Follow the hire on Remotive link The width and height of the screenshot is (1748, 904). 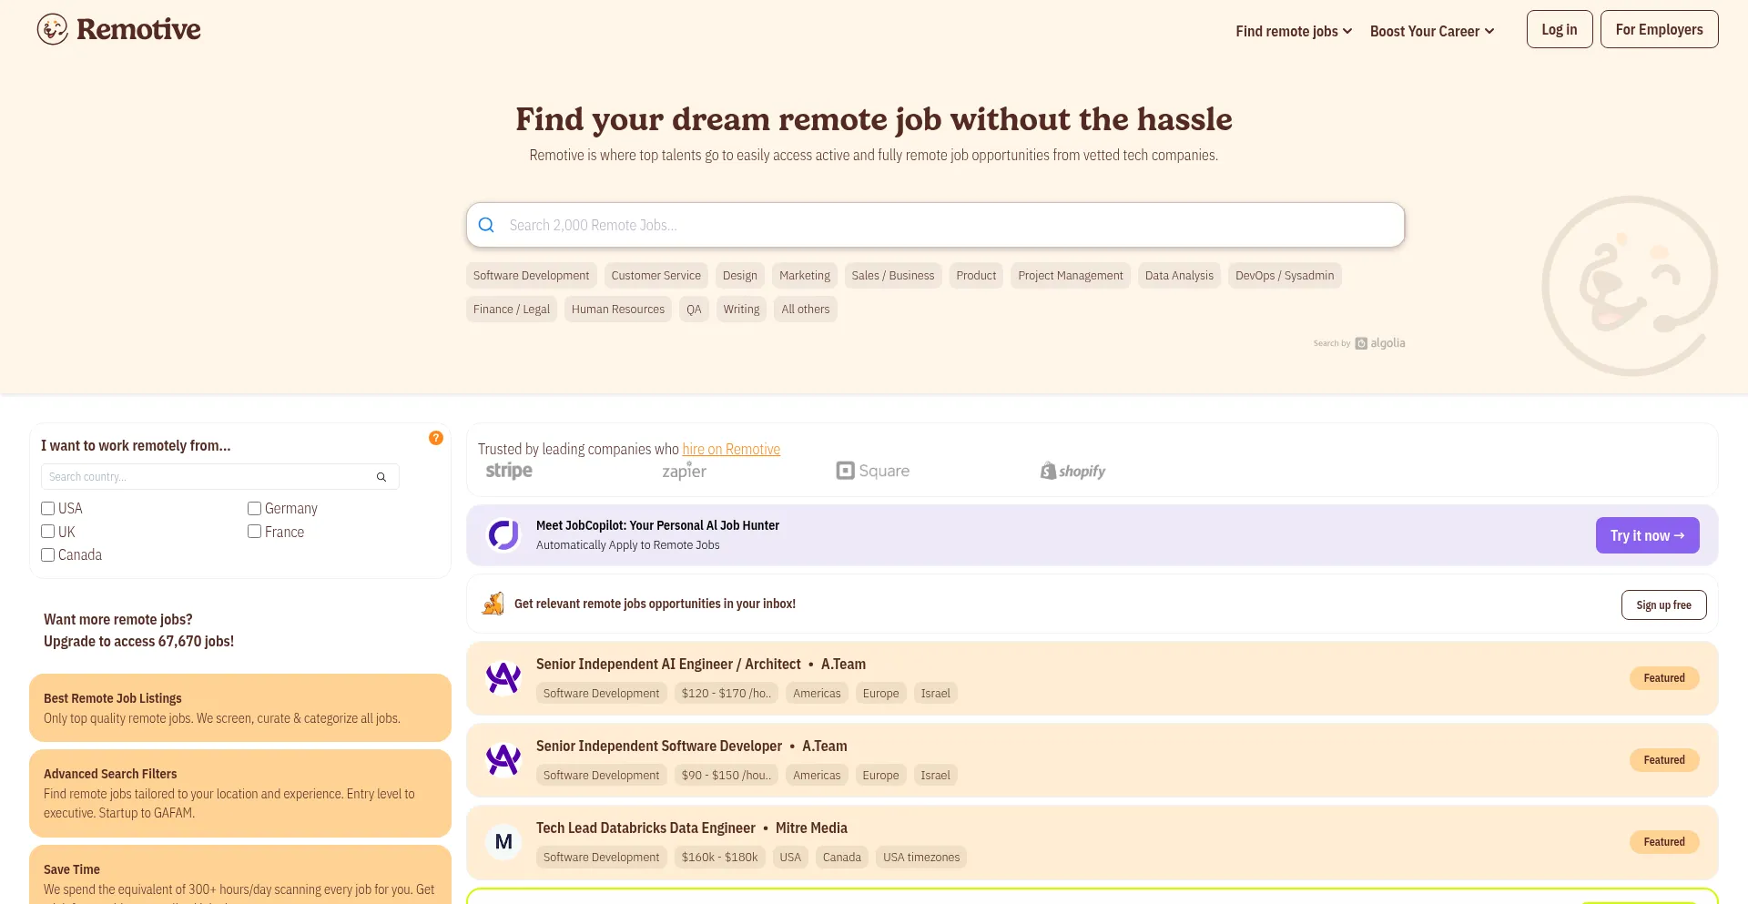tap(731, 449)
